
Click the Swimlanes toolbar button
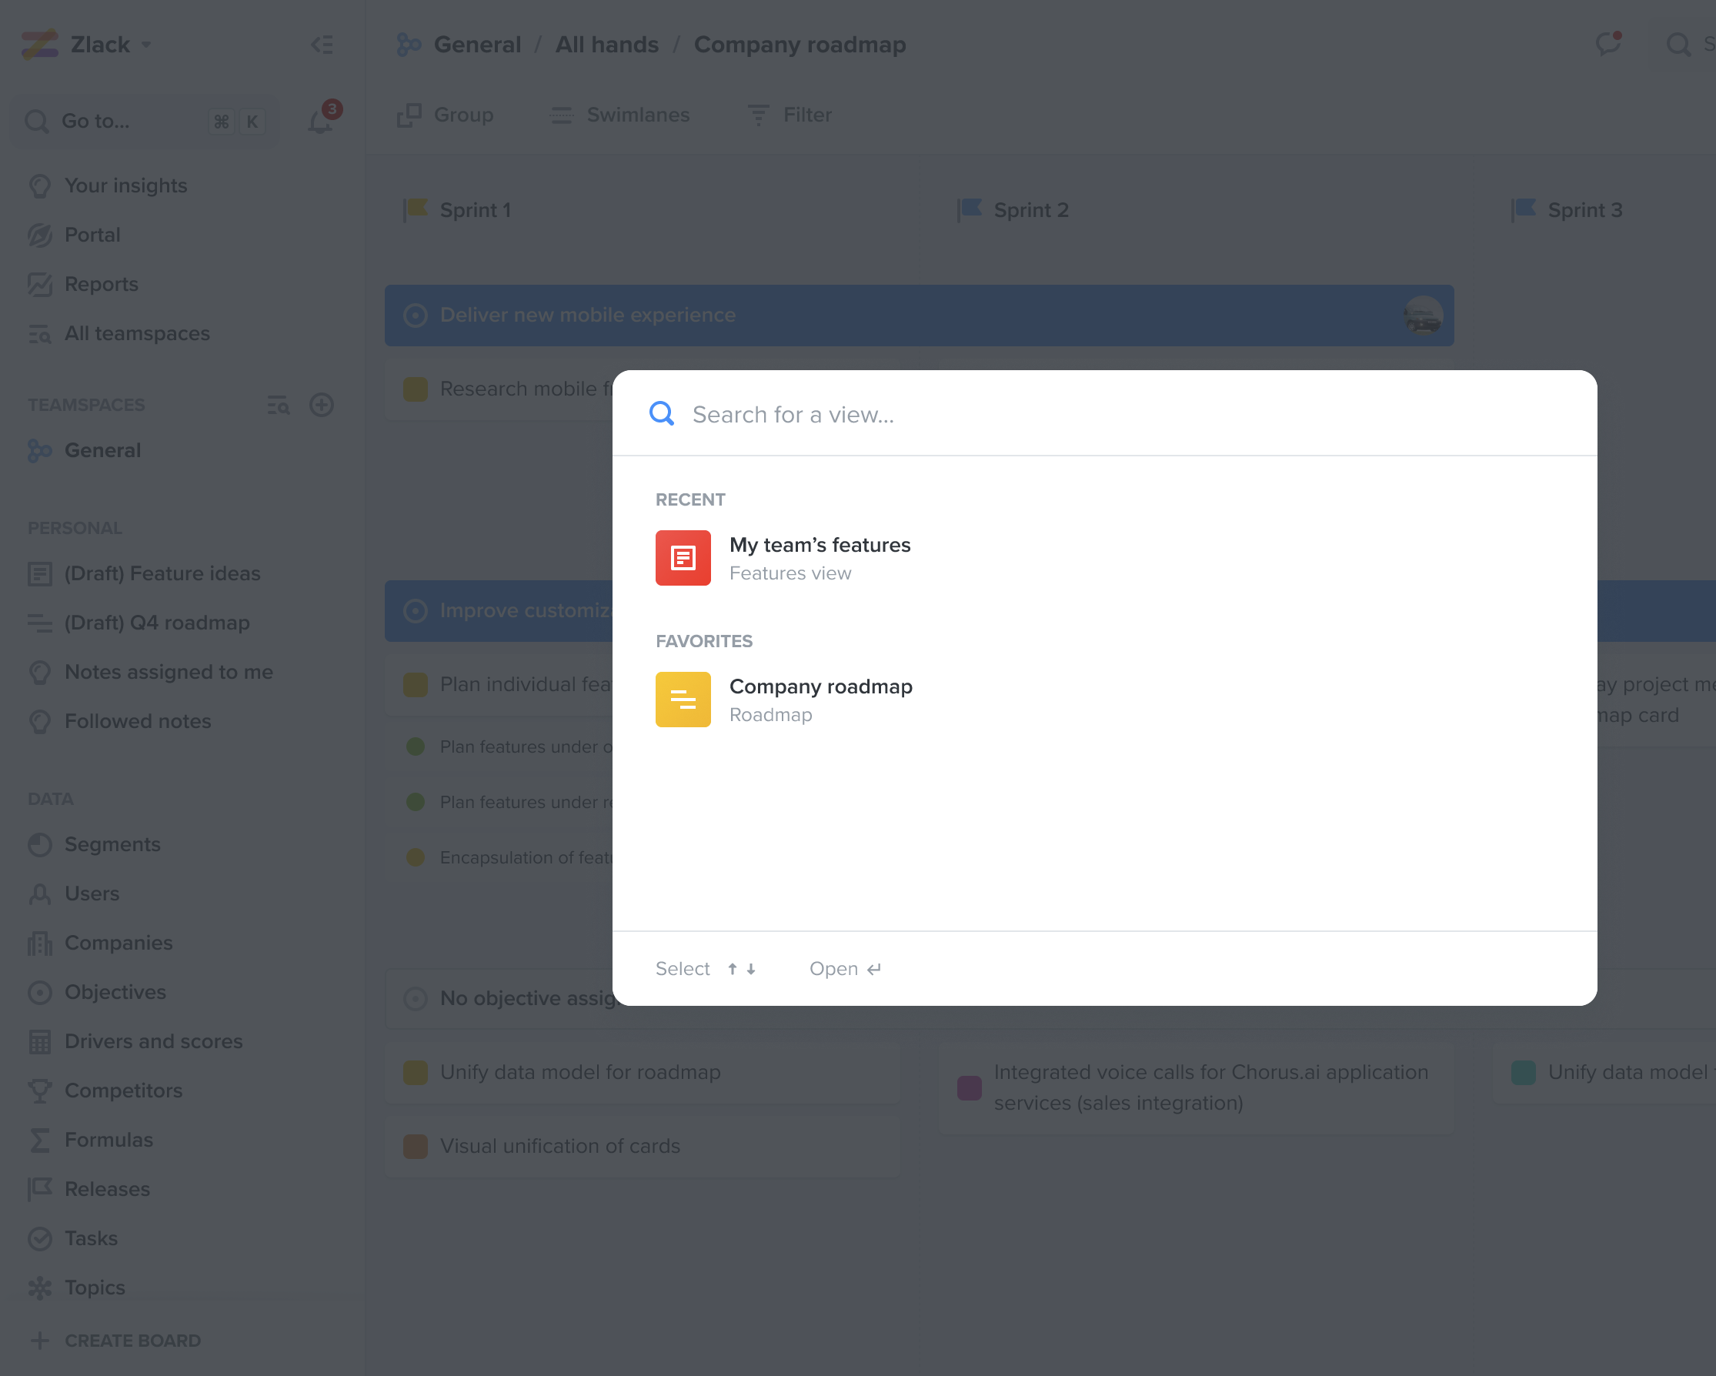point(619,115)
